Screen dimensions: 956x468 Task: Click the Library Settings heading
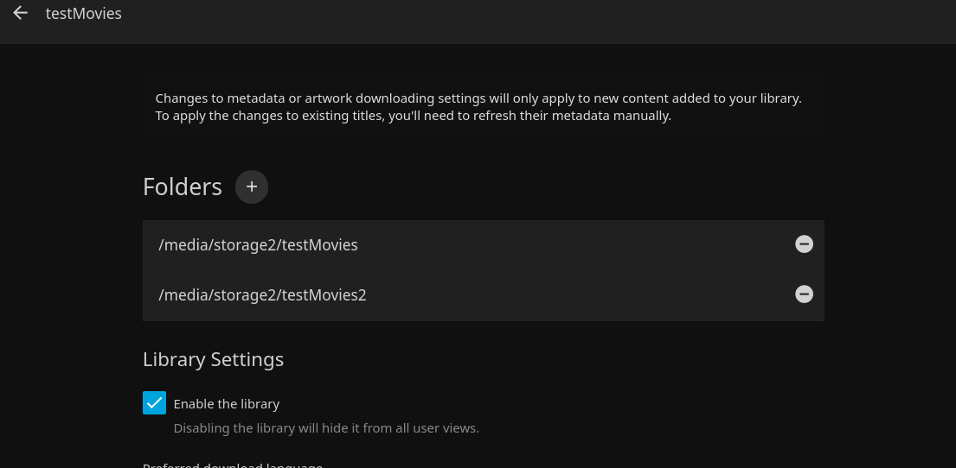pos(213,359)
